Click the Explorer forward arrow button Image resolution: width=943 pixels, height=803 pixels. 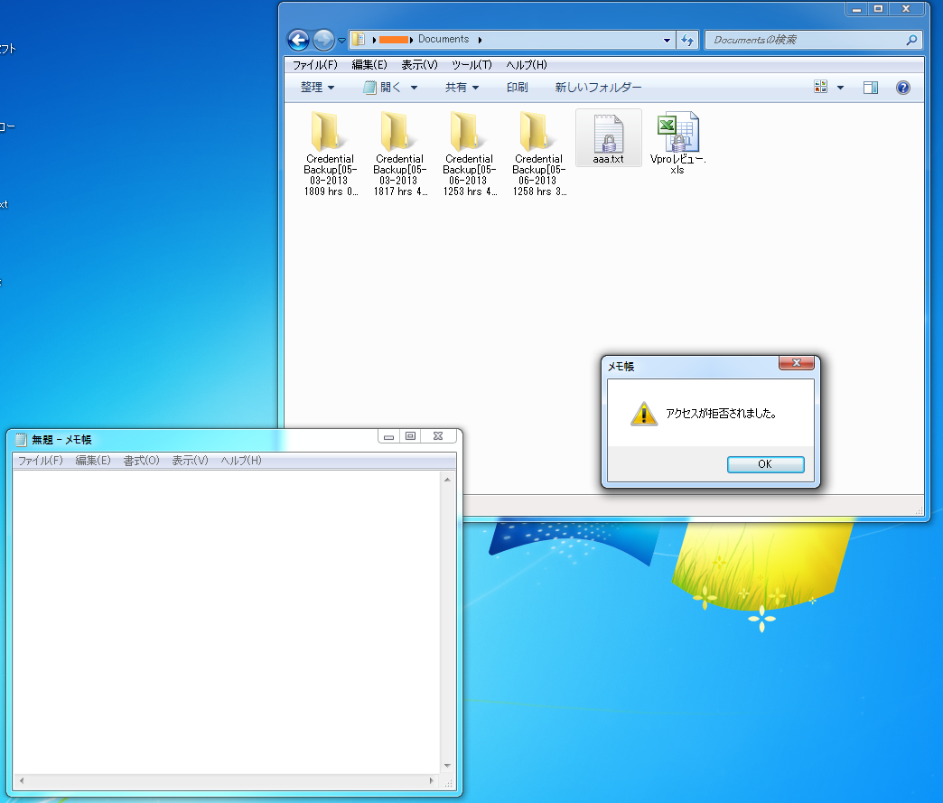323,41
